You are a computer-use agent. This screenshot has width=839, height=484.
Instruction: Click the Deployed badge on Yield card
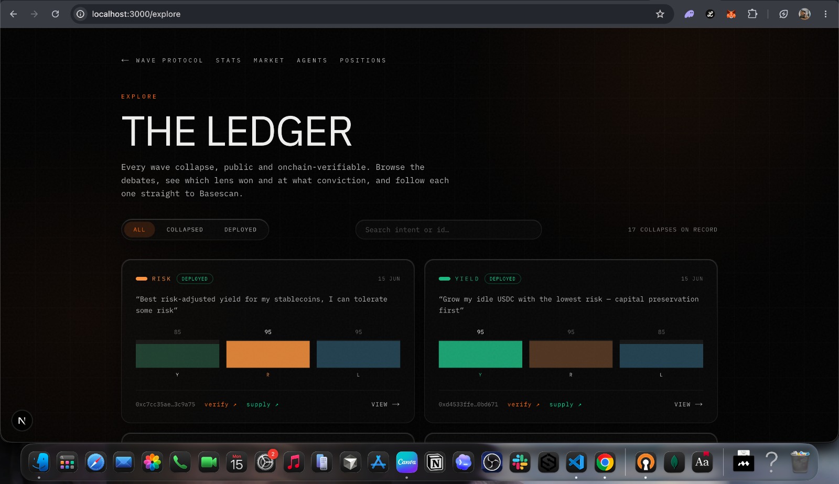(502, 279)
